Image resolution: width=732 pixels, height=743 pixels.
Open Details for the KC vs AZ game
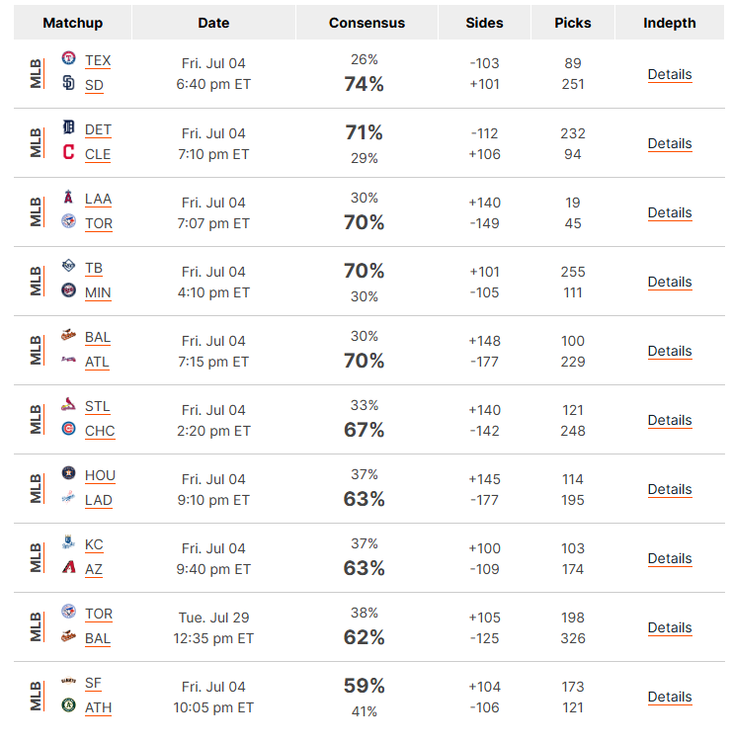(670, 558)
